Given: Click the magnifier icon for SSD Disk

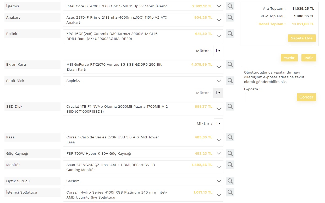Looking at the screenshot, I should [x=230, y=106].
